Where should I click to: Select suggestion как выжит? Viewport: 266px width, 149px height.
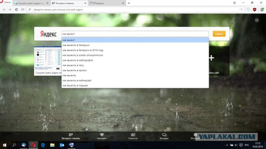135,40
